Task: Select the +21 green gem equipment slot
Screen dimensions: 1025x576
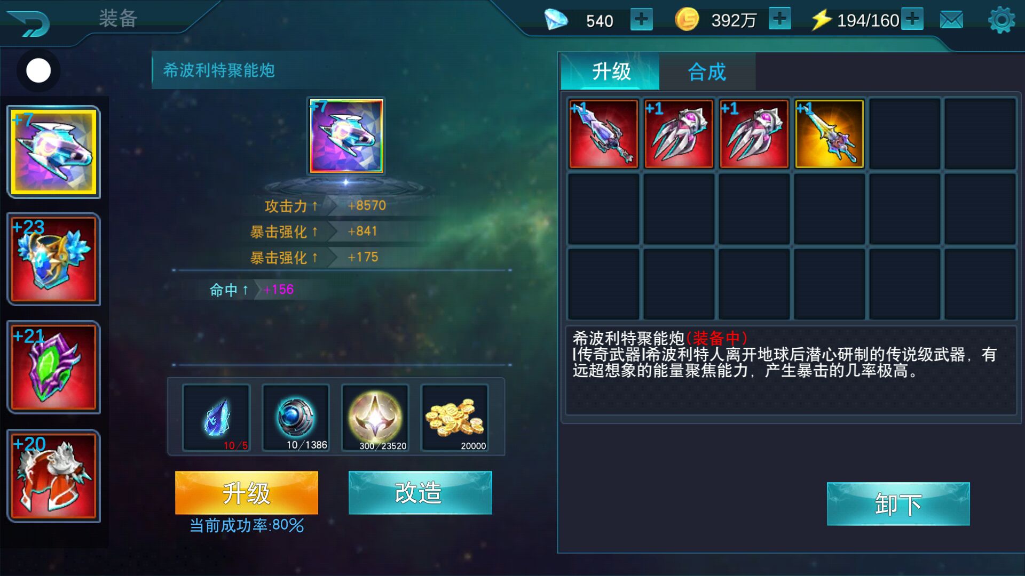Action: 53,367
